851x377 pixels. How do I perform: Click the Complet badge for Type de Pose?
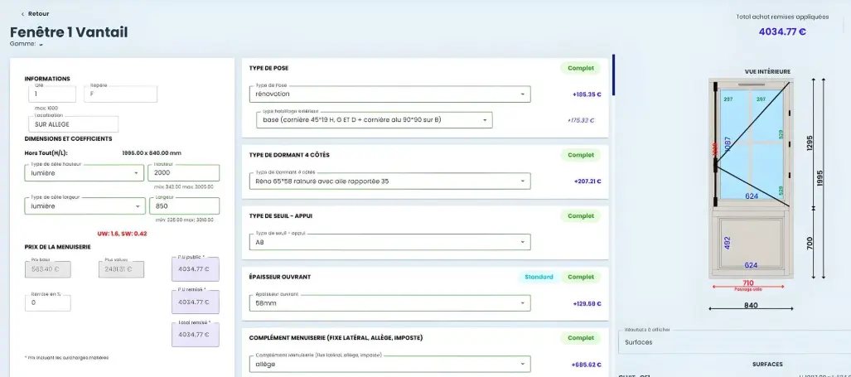coord(581,68)
